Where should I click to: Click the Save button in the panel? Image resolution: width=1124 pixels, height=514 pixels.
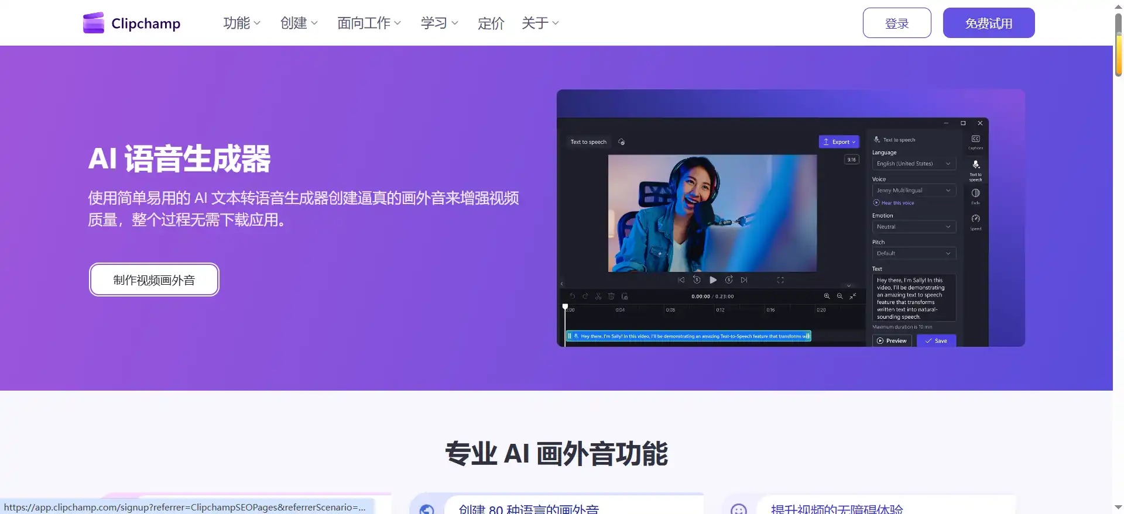pyautogui.click(x=936, y=340)
